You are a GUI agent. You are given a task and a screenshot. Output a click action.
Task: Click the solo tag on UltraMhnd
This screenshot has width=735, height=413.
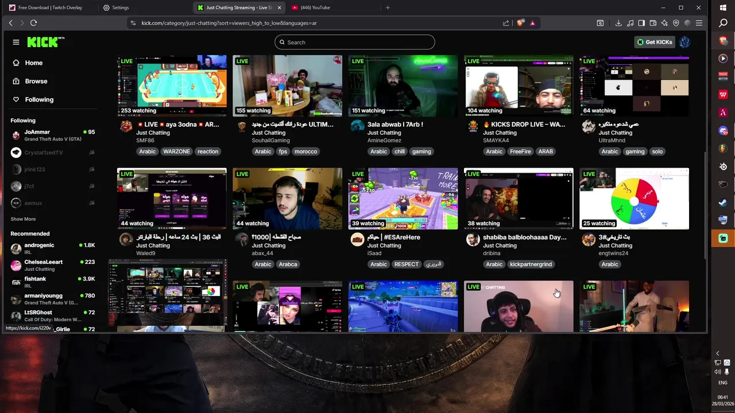[657, 151]
